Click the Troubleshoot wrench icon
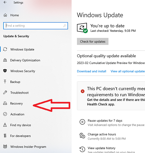Screen dimensions: 145x153 [5, 93]
